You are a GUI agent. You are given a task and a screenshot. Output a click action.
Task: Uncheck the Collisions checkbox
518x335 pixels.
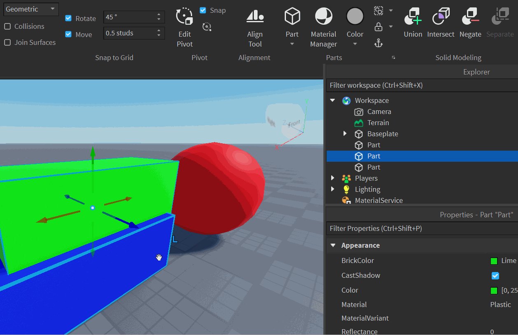[x=7, y=26]
